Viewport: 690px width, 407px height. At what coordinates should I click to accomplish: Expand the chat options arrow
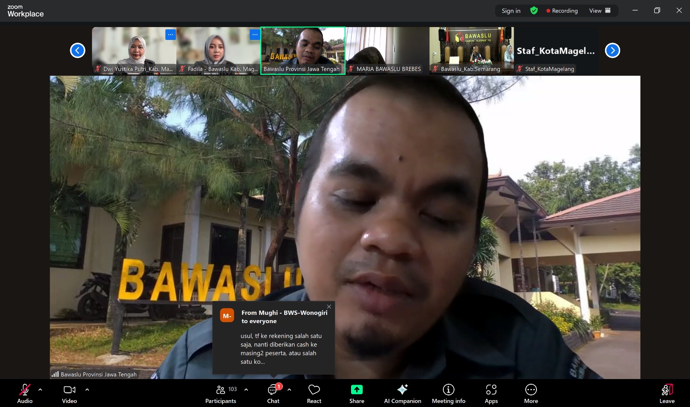click(x=289, y=389)
